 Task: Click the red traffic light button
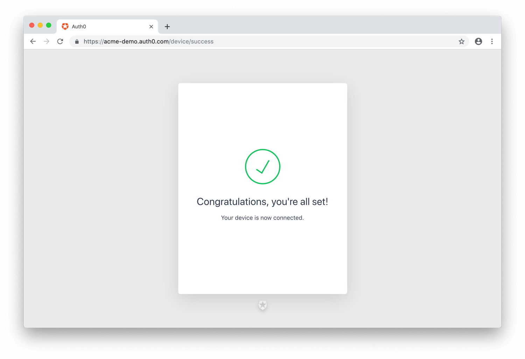pos(31,25)
